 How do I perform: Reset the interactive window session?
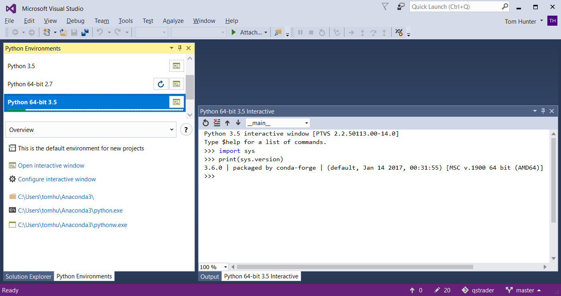tap(206, 123)
